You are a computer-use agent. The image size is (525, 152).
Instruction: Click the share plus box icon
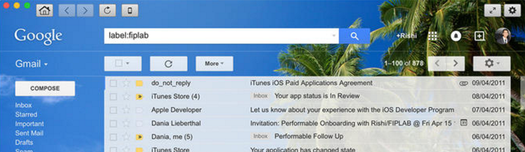click(479, 36)
